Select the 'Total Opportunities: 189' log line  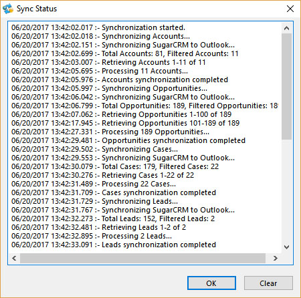tap(144, 106)
